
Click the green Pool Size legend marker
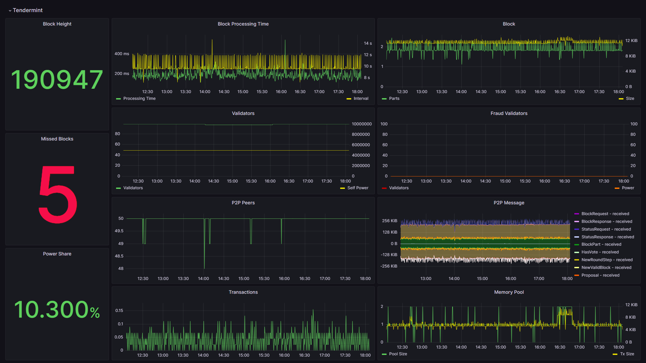pyautogui.click(x=384, y=354)
